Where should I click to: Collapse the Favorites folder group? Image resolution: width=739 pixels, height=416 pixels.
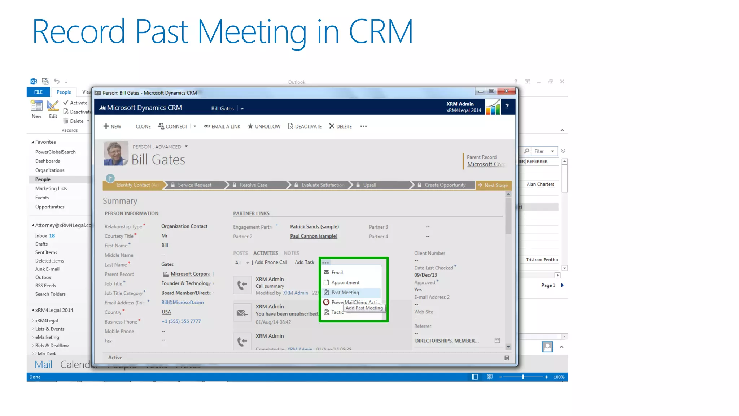coord(32,142)
